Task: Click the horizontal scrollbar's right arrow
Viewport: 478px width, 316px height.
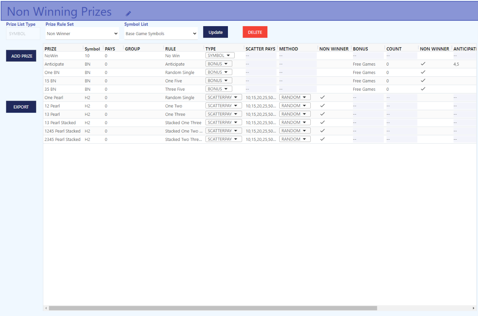Action: pyautogui.click(x=473, y=308)
